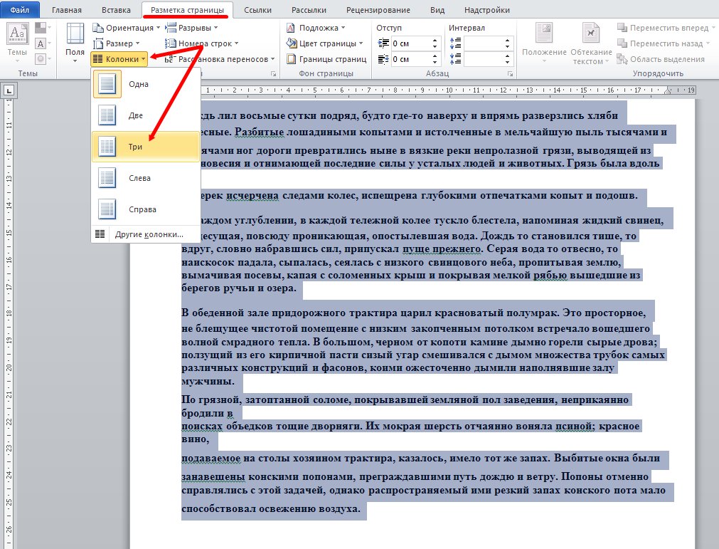Pick the Справа right column preset
The image size is (719, 549).
[x=146, y=209]
